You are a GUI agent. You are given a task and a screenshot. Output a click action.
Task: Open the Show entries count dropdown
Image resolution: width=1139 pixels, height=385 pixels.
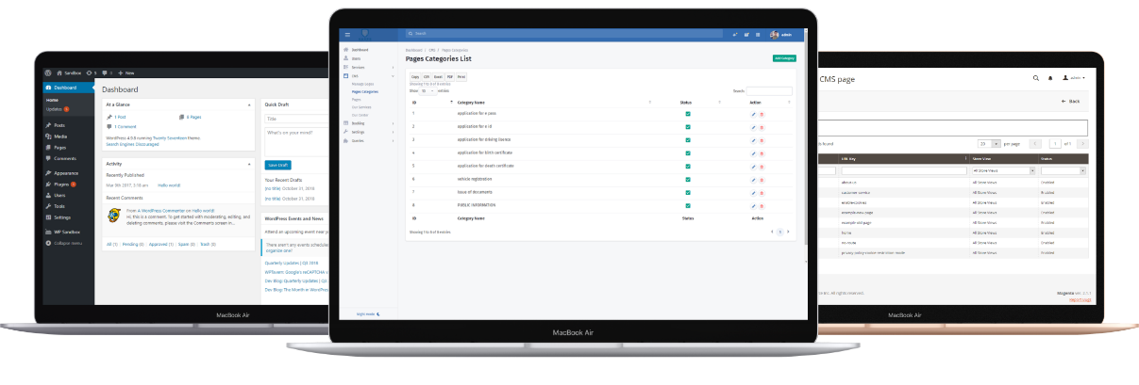click(427, 90)
